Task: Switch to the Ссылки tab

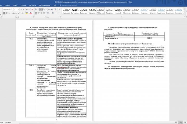Action: (23, 5)
